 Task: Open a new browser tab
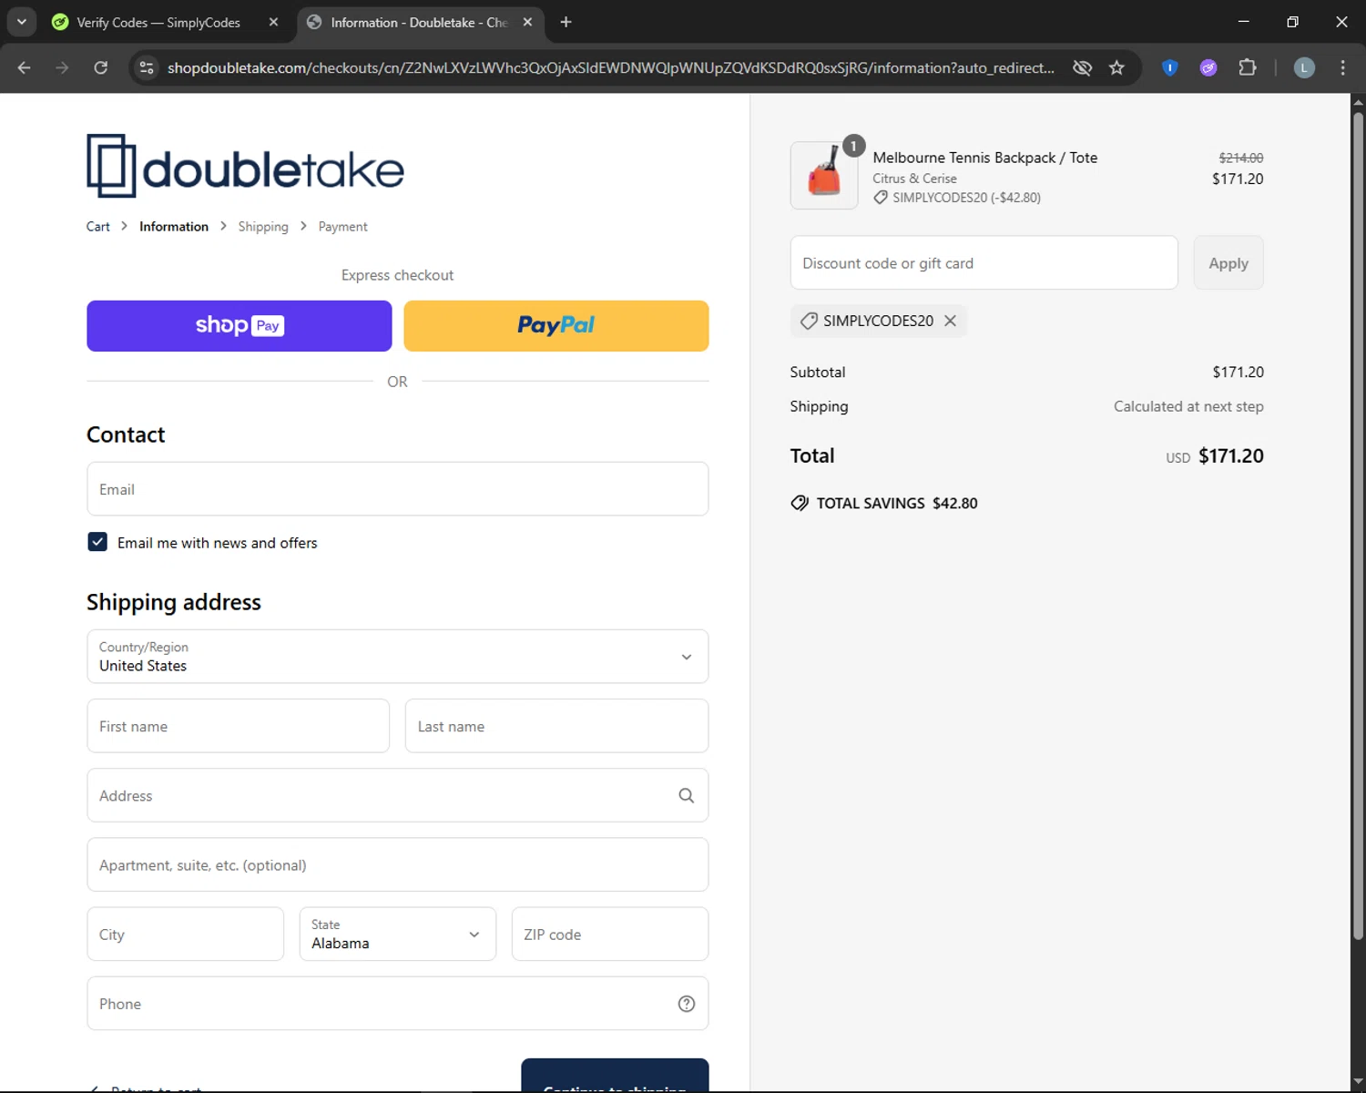tap(566, 22)
